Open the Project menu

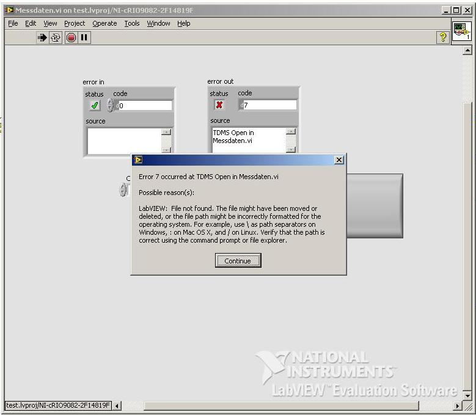[x=75, y=23]
